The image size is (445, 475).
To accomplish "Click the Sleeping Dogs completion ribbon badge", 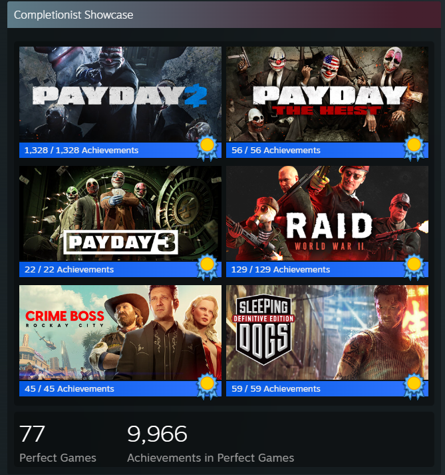I will tap(414, 386).
